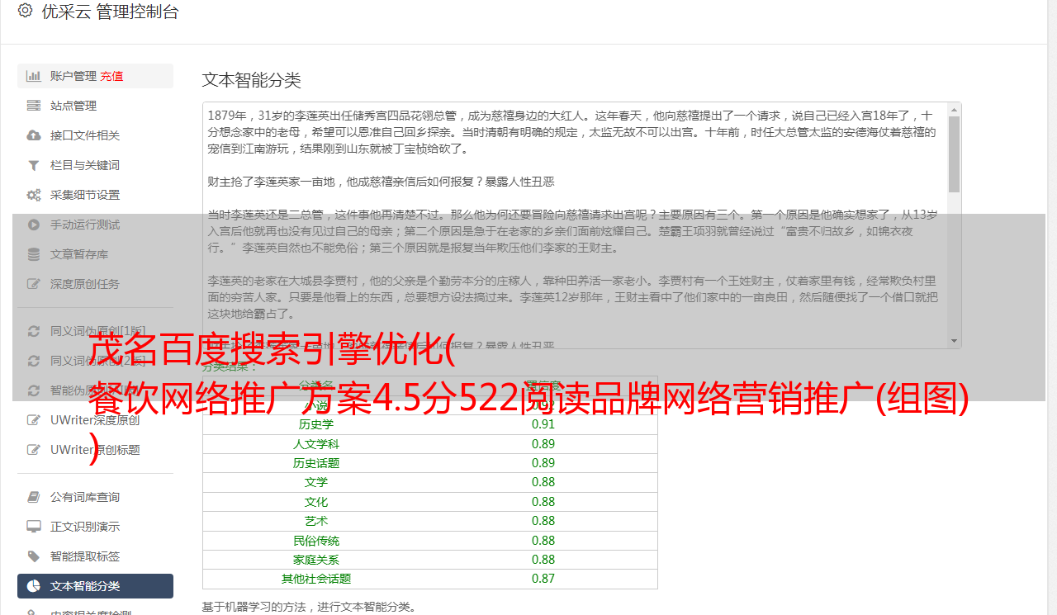The image size is (1057, 615).
Task: Click the 0.88 value in the 文化 row
Action: coord(543,502)
